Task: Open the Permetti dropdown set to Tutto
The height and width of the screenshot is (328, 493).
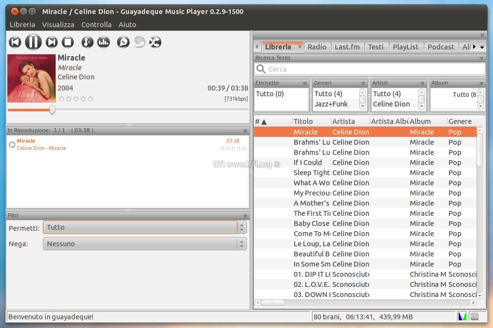Action: pyautogui.click(x=145, y=227)
